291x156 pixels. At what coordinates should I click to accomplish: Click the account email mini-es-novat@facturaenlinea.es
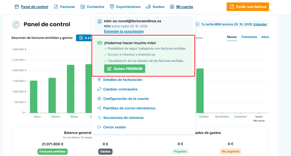(x=133, y=21)
